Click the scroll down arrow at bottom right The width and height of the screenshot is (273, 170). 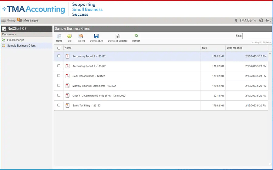[270, 164]
